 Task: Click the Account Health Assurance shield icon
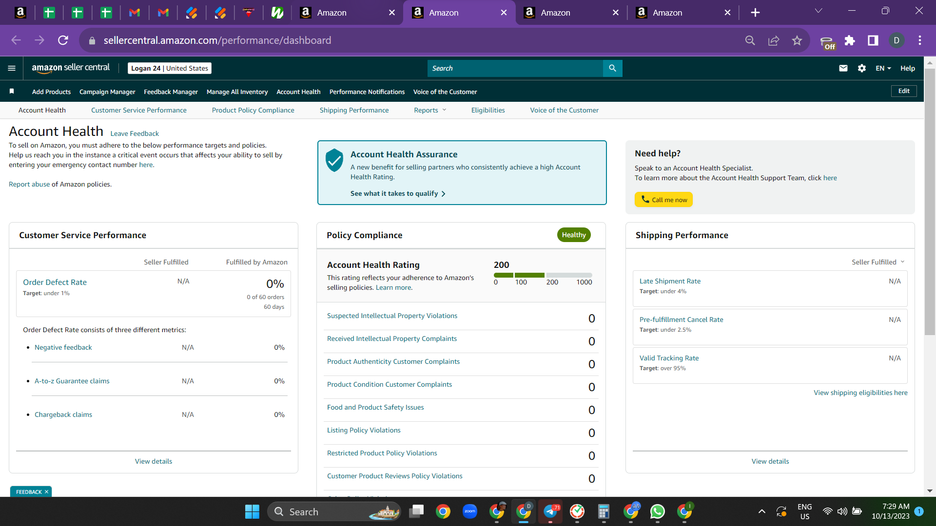click(x=334, y=160)
